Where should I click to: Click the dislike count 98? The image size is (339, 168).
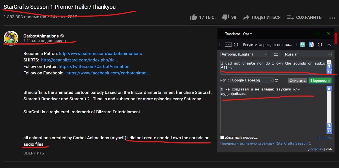point(234,17)
